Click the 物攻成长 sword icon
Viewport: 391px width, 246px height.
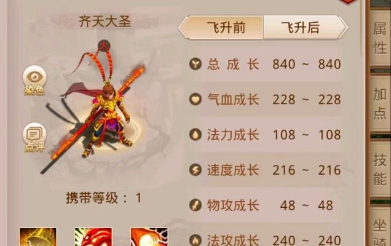[195, 205]
